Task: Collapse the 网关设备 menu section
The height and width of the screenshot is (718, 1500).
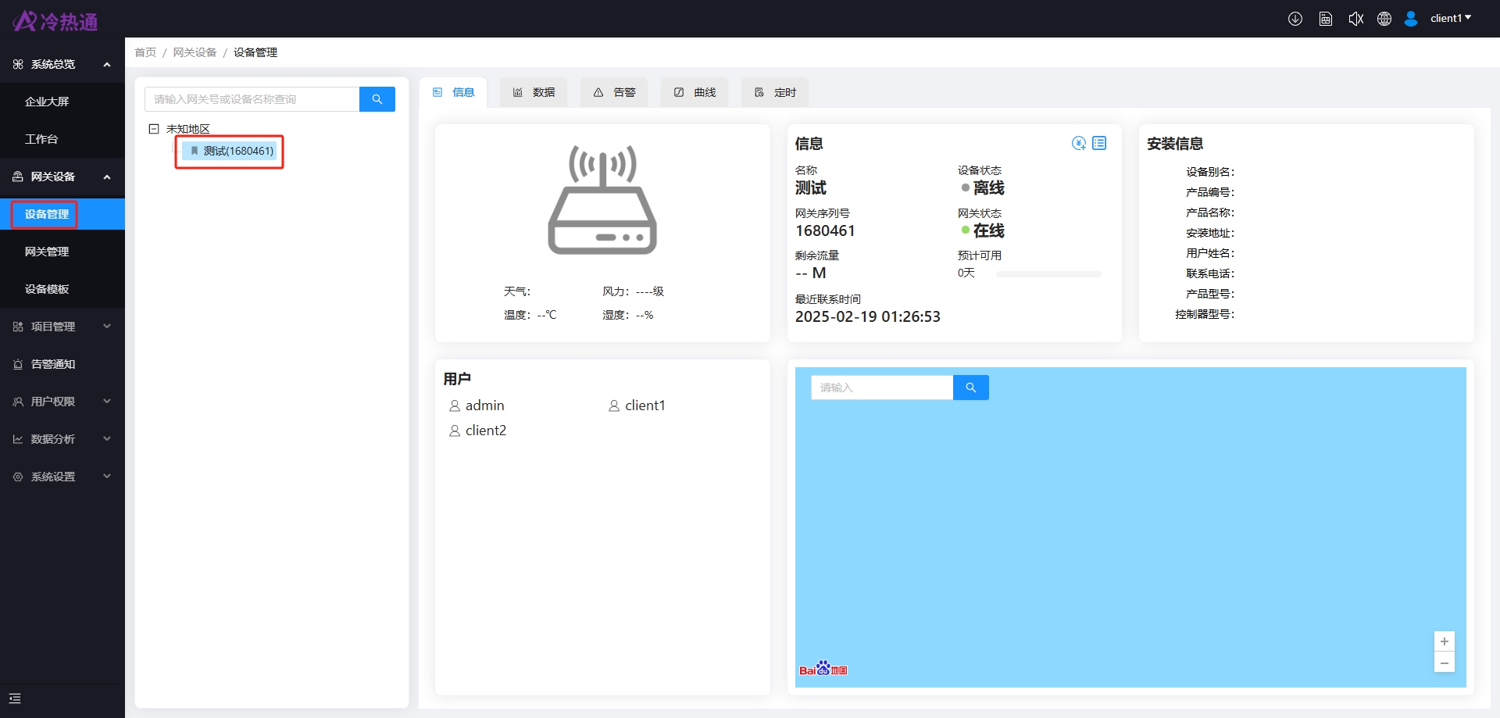Action: pos(62,177)
